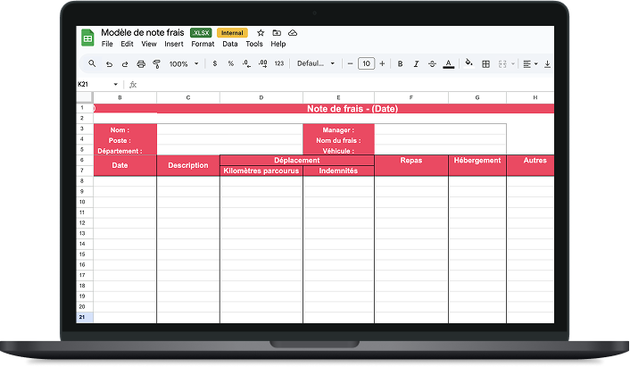The image size is (630, 367).
Task: Toggle italic text style
Action: click(x=417, y=64)
